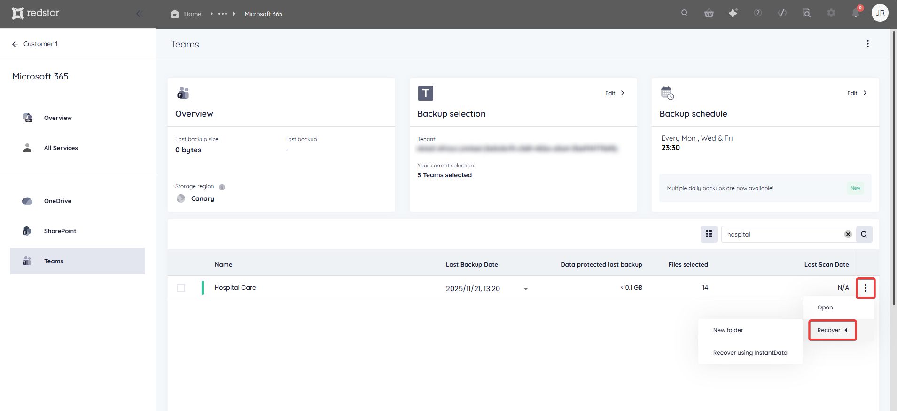Run the table search magnifier button
The image size is (897, 411).
pos(864,234)
